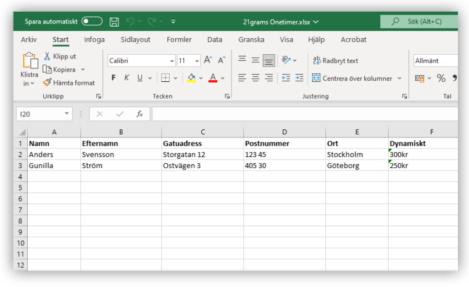Click the percent style icon

441,78
